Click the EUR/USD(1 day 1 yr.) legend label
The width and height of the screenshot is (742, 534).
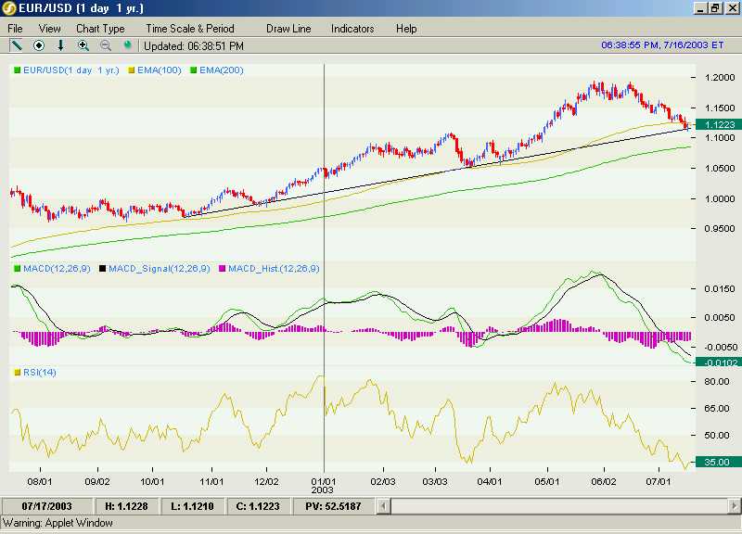[71, 70]
